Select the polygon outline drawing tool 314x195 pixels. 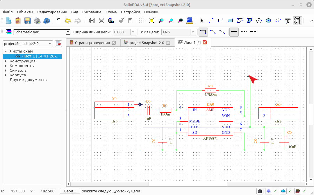click(x=240, y=21)
